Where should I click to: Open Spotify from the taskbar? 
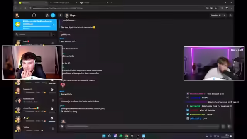pos(121,136)
